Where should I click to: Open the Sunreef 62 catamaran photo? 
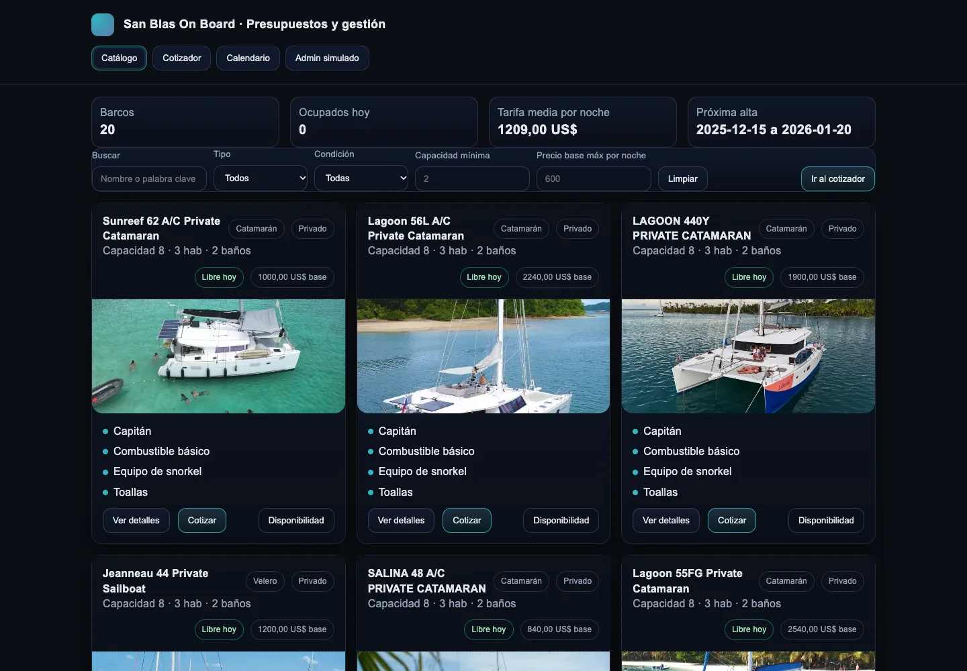218,356
